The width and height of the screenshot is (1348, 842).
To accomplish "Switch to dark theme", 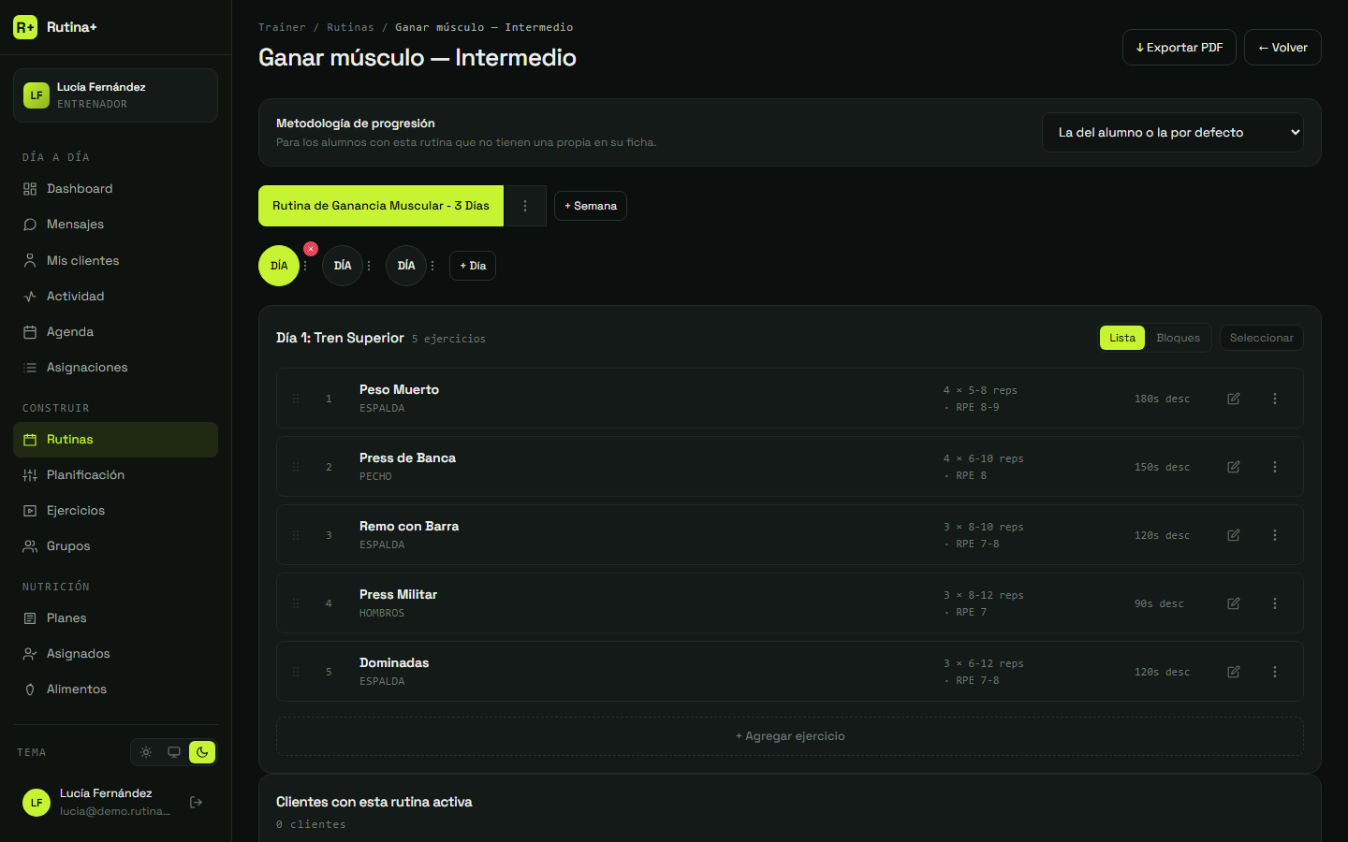I will pyautogui.click(x=202, y=752).
